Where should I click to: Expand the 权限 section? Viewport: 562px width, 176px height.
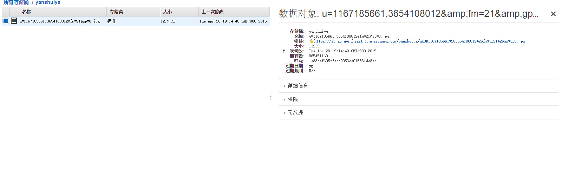pyautogui.click(x=292, y=99)
